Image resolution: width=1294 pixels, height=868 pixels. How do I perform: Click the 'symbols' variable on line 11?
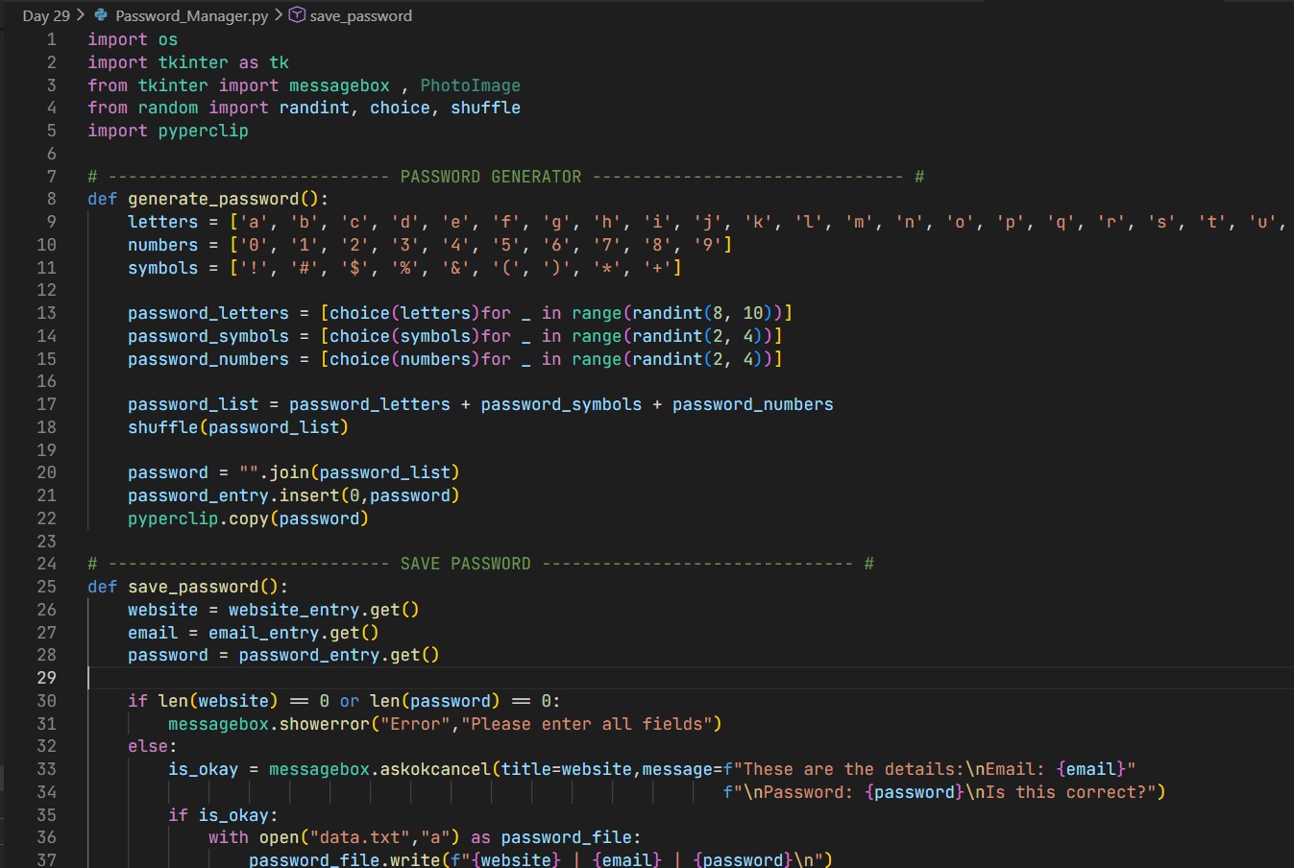click(163, 268)
